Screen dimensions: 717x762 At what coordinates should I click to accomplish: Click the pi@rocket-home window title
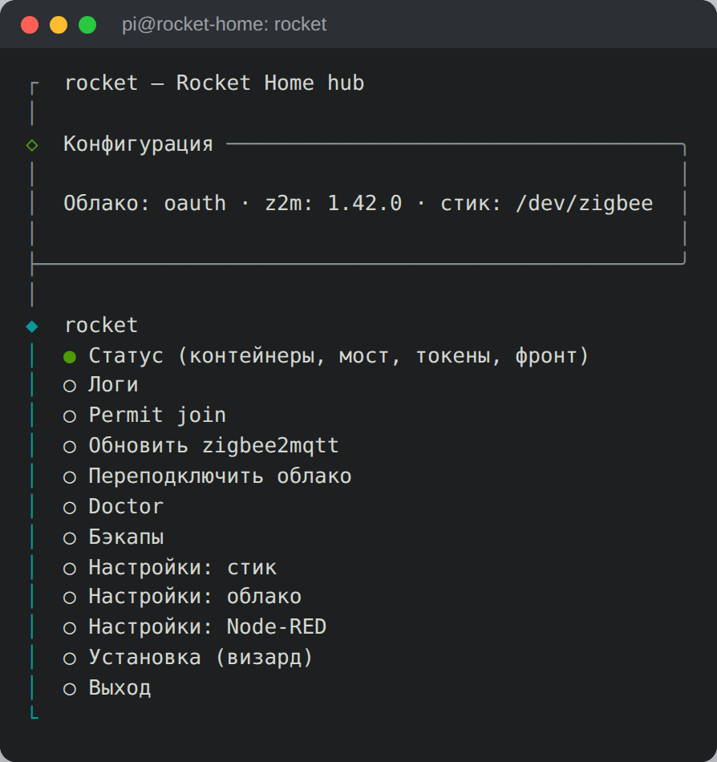(224, 24)
